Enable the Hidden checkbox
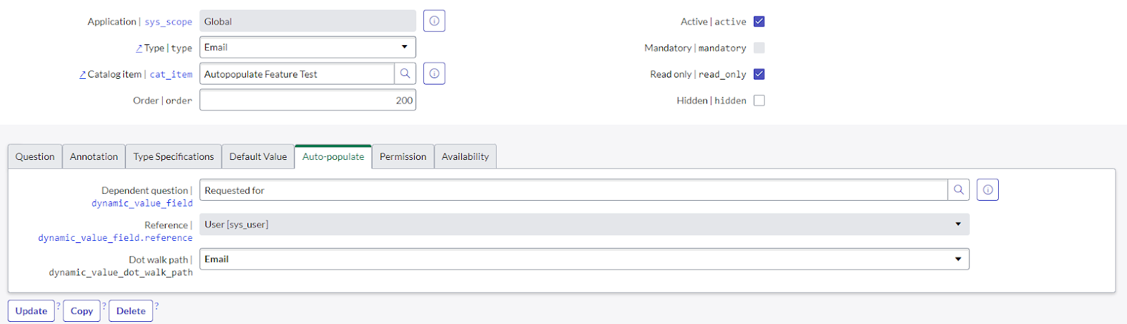This screenshot has width=1127, height=324. tap(759, 101)
